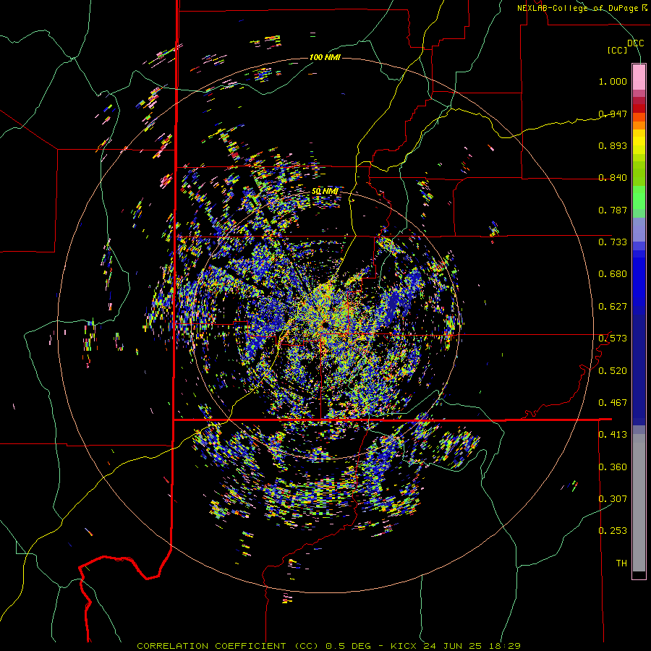Click the [CC] label above the color bar
The image size is (651, 651).
pyautogui.click(x=618, y=50)
